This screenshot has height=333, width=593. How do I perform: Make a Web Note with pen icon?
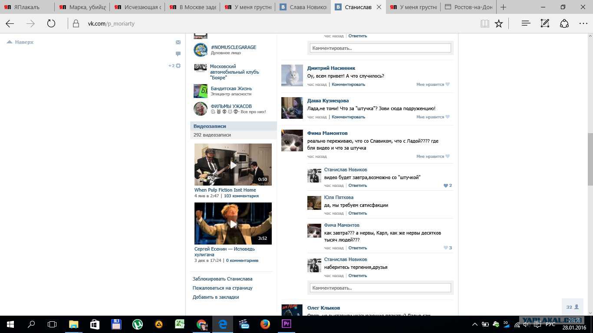coord(545,24)
